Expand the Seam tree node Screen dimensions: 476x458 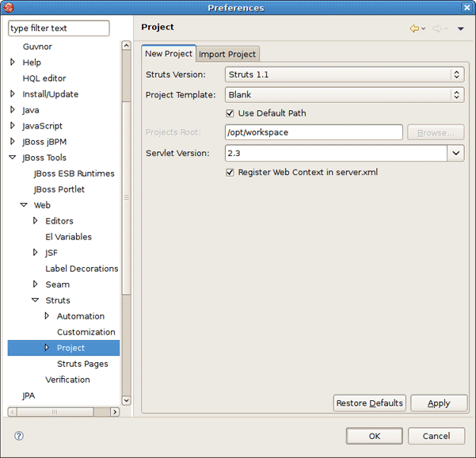pyautogui.click(x=36, y=284)
